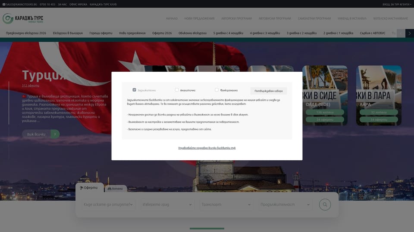Click the green carousel indicator bar

pyautogui.click(x=207, y=229)
